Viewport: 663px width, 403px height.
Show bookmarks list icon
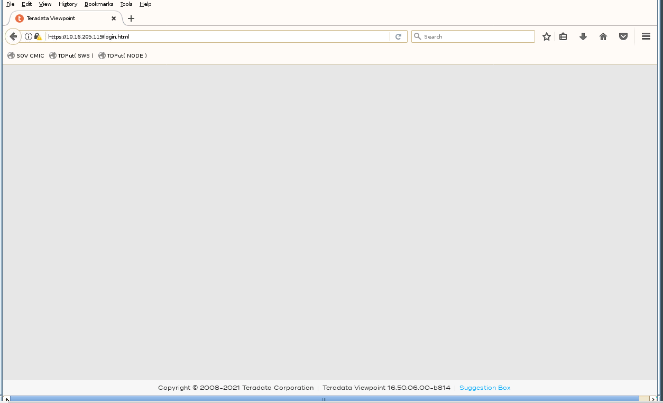tap(563, 36)
